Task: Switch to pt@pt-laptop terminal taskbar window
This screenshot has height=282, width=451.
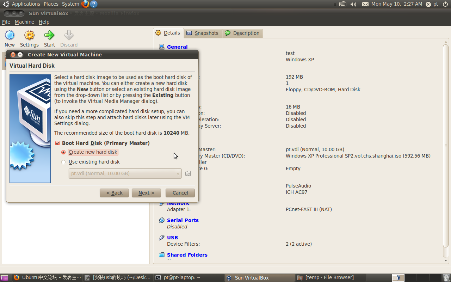Action: [189, 278]
